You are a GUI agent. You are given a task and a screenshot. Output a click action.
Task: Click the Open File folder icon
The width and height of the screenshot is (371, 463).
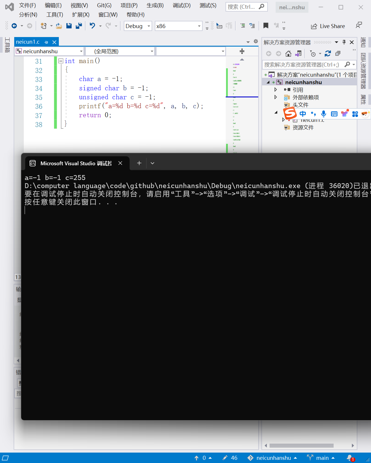(59, 26)
